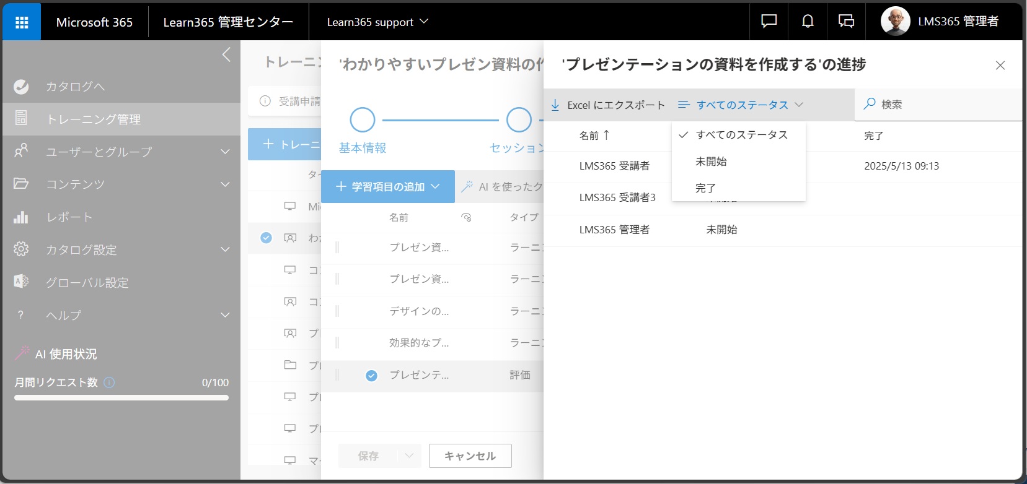This screenshot has height=484, width=1027.
Task: Expand the ヘルプ chevron
Action: click(x=225, y=315)
